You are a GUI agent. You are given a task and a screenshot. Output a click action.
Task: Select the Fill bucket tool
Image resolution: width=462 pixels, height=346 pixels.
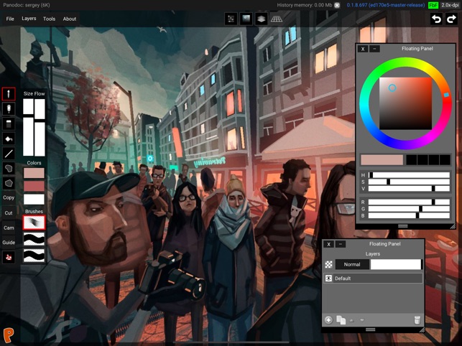tap(9, 139)
